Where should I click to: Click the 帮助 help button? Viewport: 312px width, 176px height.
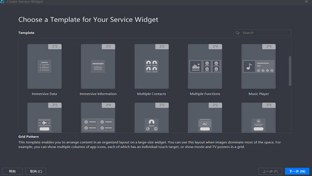(12, 171)
